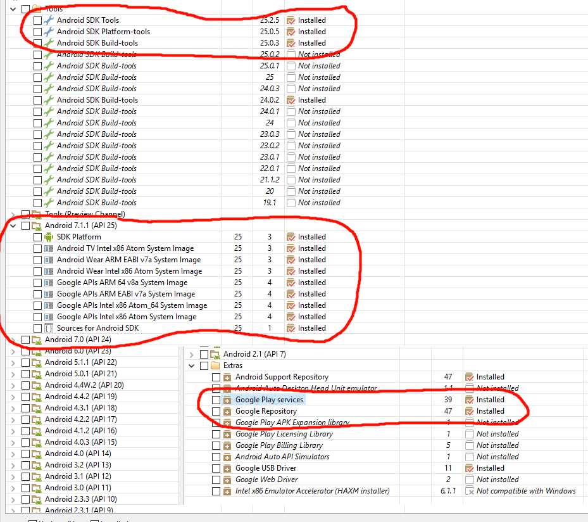Expand the Android 5.1.1 (API 22) group

click(13, 363)
